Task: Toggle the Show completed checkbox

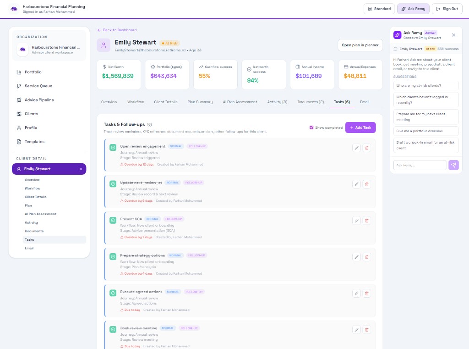Action: coord(311,127)
